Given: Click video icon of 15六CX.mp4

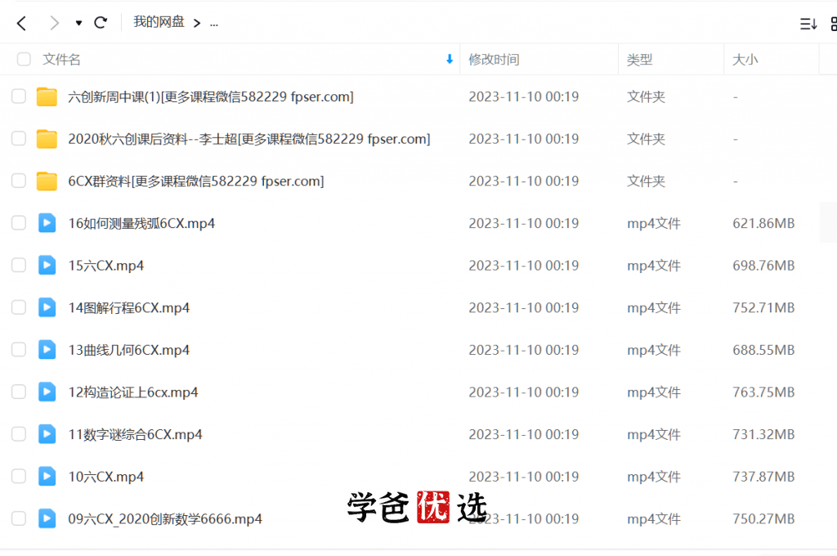Looking at the screenshot, I should [47, 265].
